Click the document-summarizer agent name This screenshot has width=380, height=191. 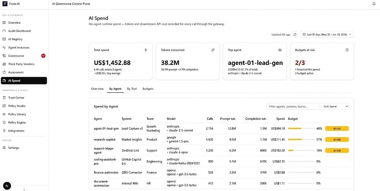point(102,184)
